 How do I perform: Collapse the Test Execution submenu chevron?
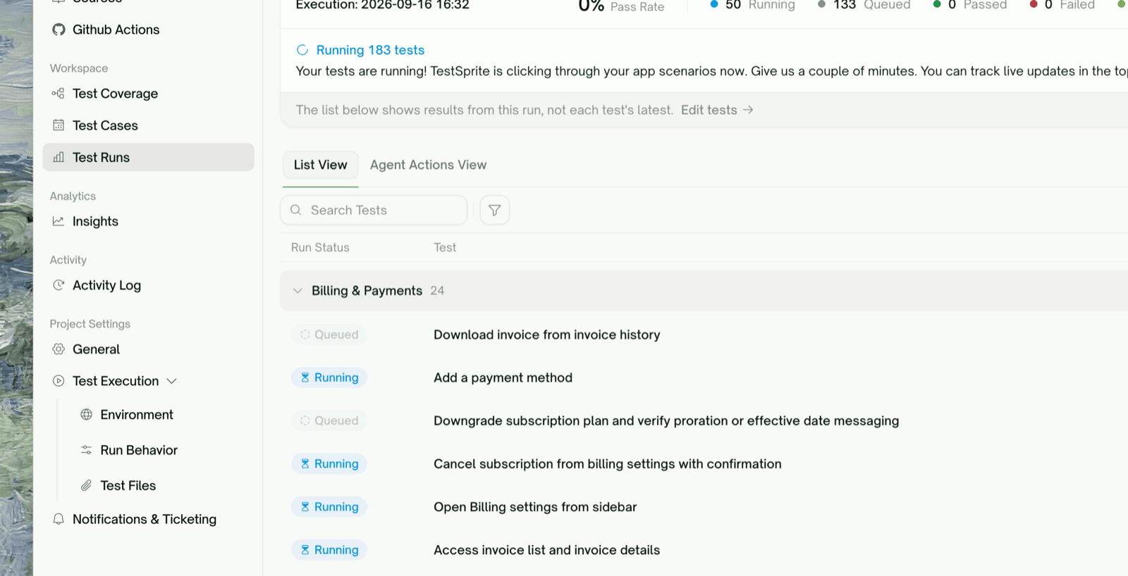(171, 381)
